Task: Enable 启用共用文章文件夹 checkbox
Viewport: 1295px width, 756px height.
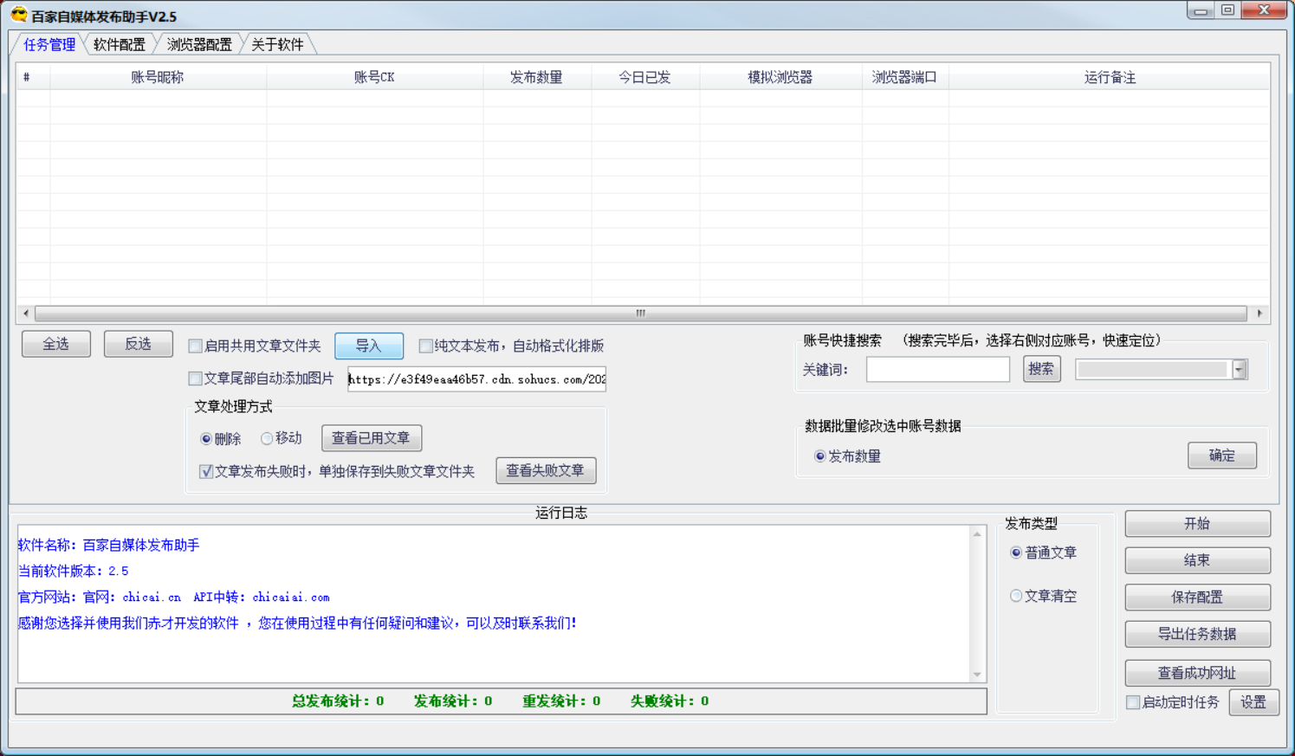Action: point(196,346)
